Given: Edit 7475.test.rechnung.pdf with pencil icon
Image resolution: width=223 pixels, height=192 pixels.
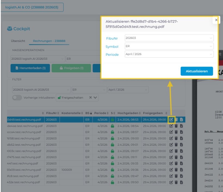Looking at the screenshot, I should click(171, 157).
